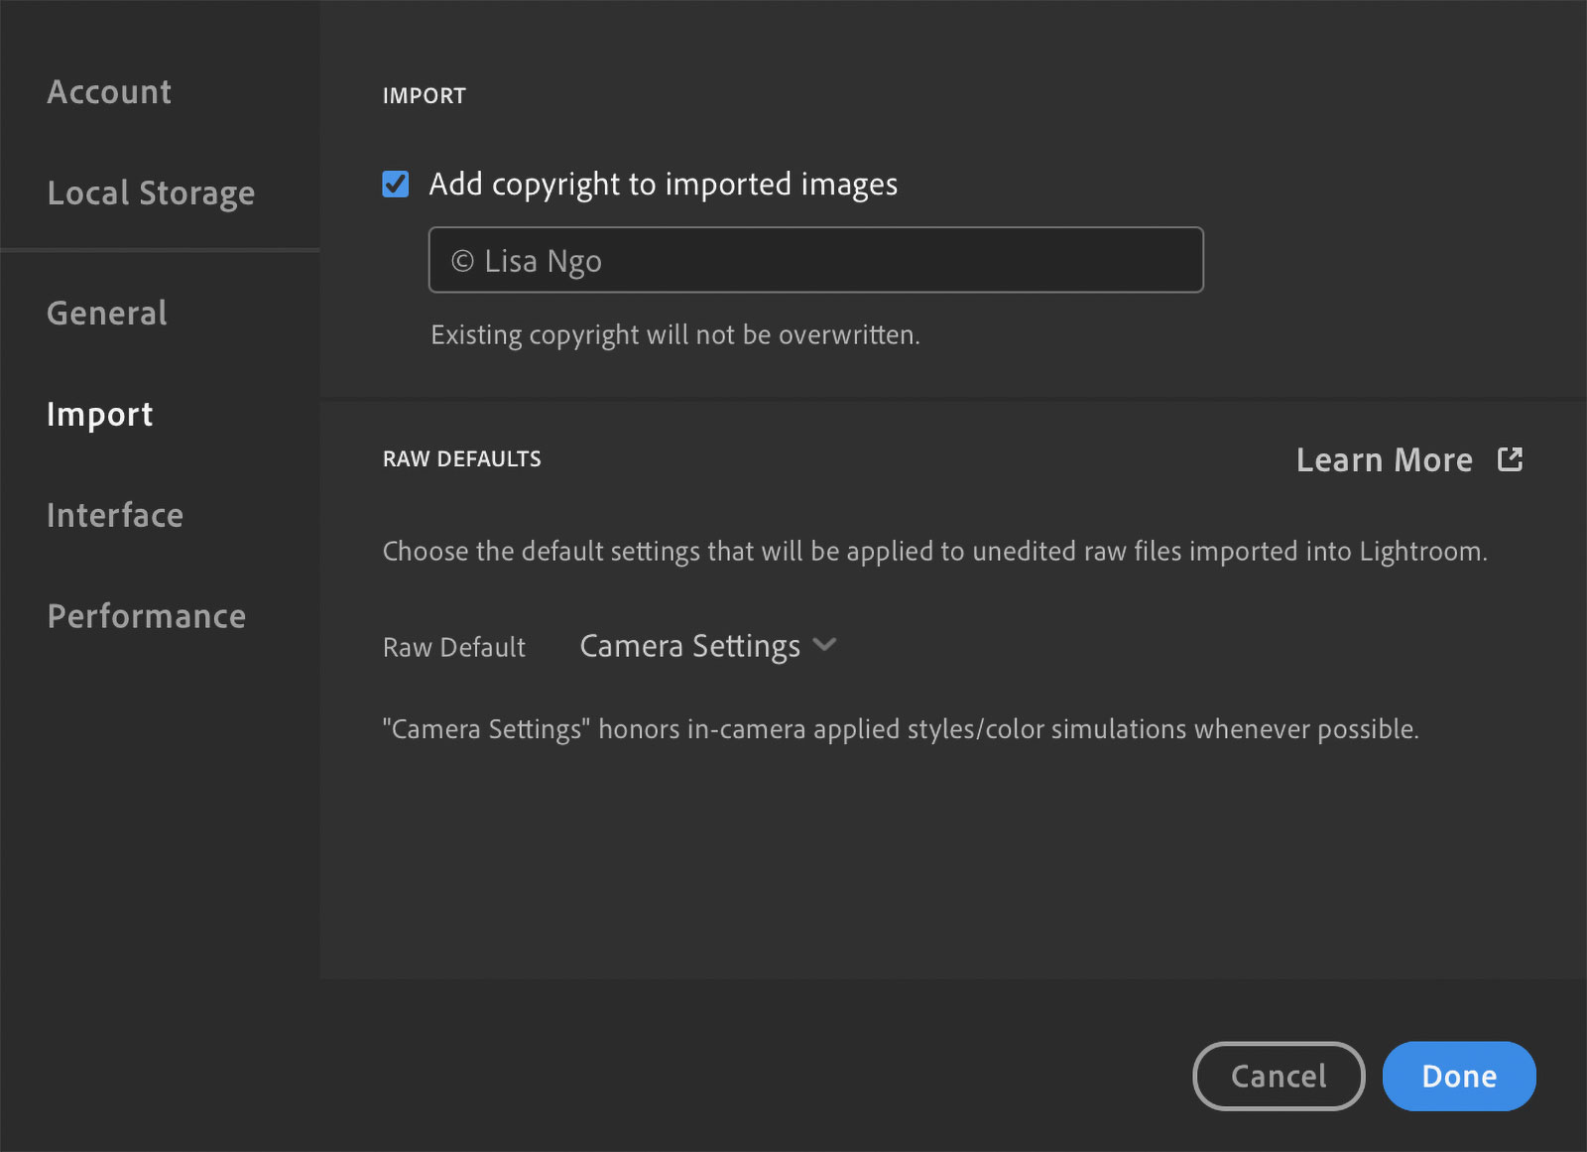The width and height of the screenshot is (1587, 1152).
Task: Click the 'Add copyright to imported images' label
Action: (x=663, y=185)
